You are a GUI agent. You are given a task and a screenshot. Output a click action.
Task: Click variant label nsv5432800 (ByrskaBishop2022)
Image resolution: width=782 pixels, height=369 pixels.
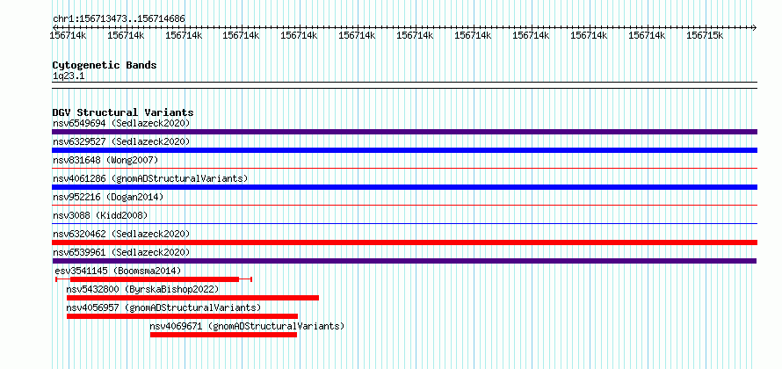[142, 289]
